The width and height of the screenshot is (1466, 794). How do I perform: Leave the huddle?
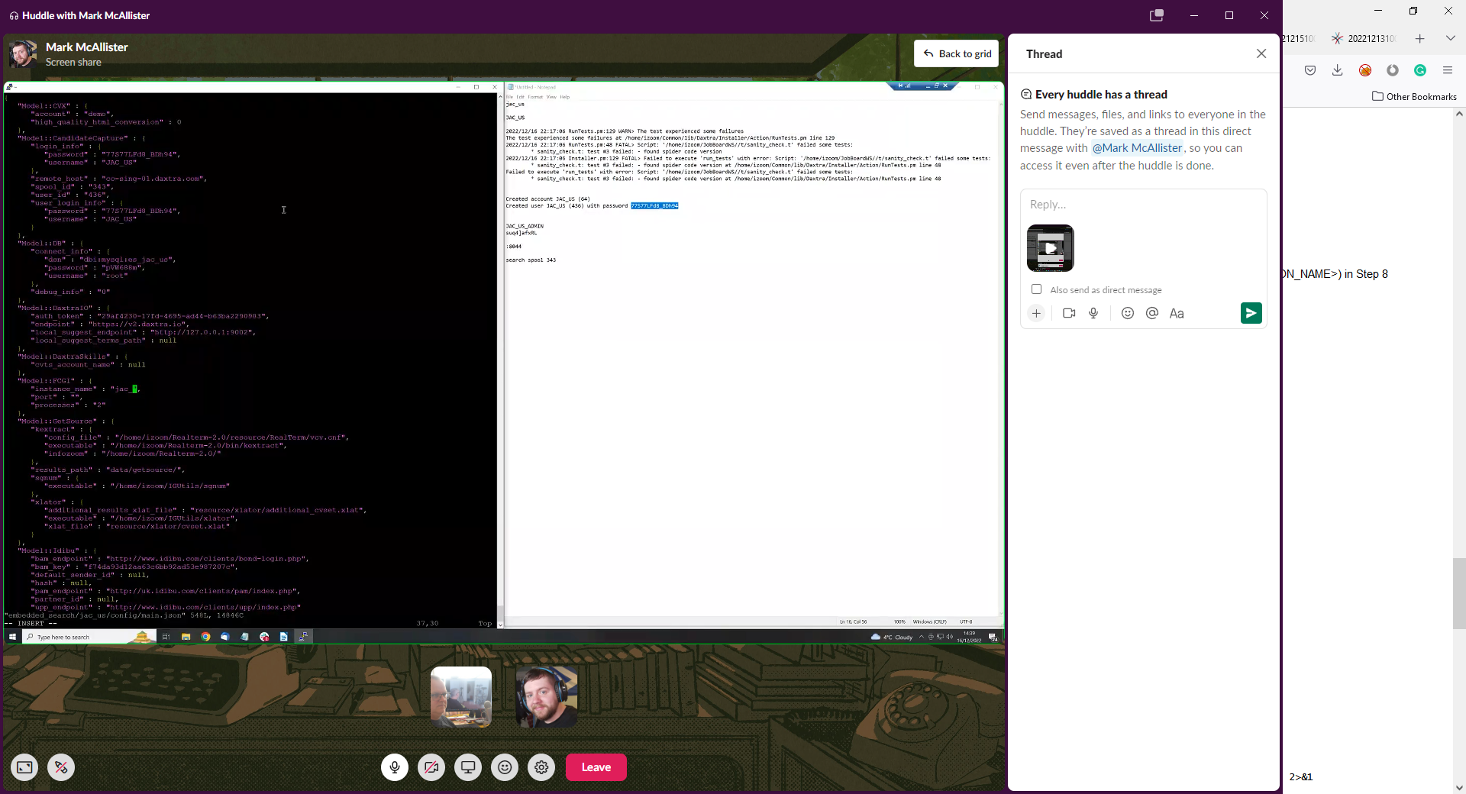click(596, 767)
